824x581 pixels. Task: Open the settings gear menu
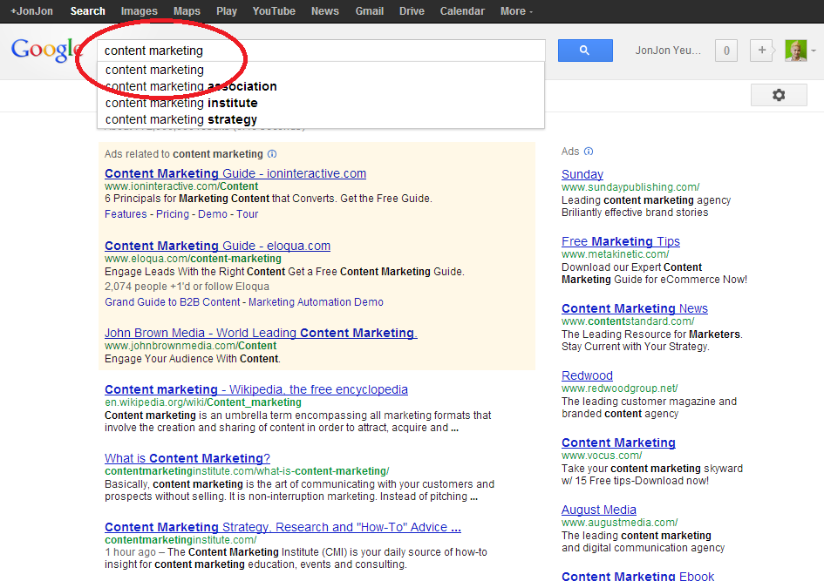coord(779,95)
